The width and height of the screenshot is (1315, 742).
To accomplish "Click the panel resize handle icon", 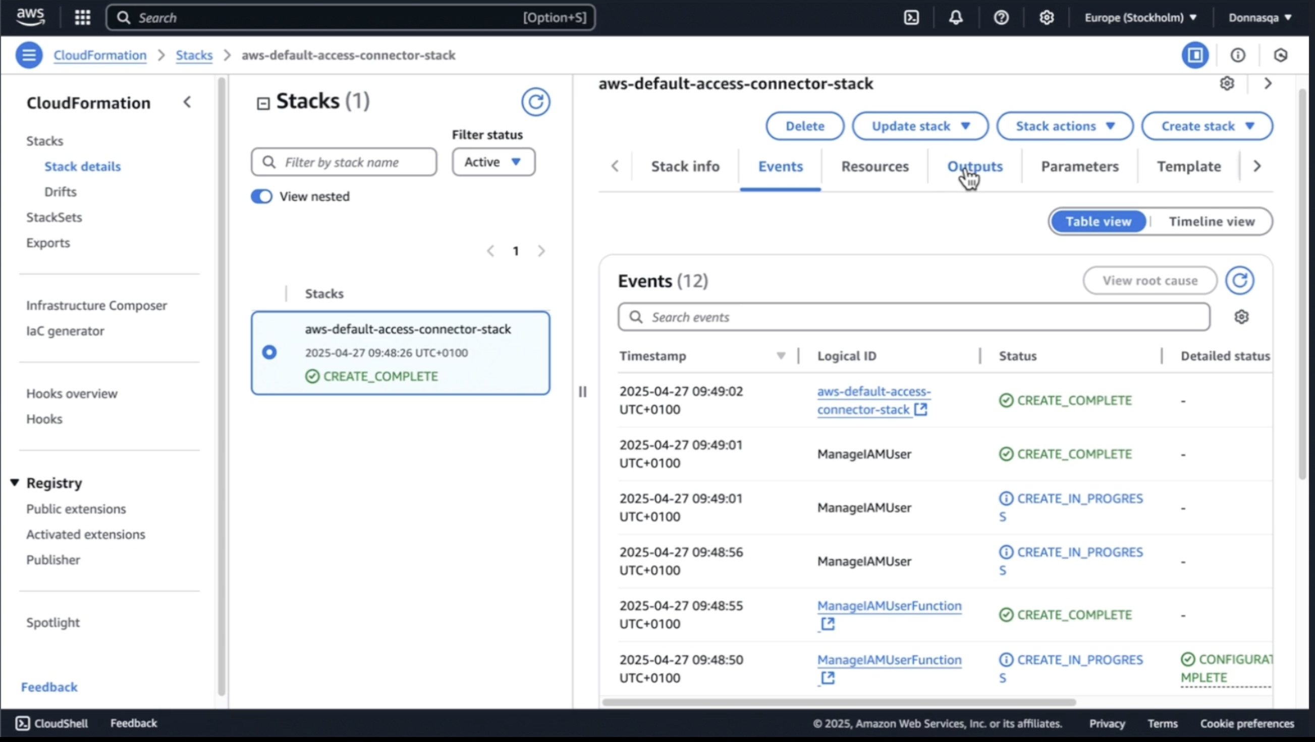I will pos(582,392).
